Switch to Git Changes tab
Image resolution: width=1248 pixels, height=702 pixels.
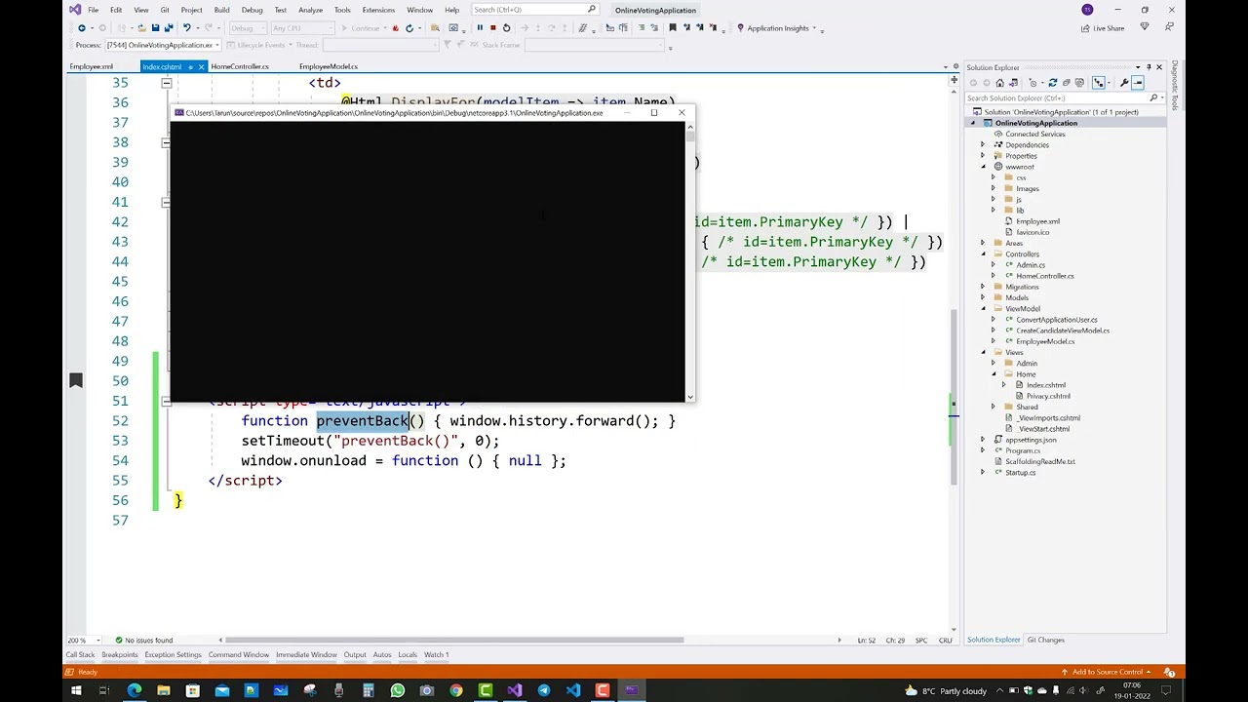tap(1045, 641)
